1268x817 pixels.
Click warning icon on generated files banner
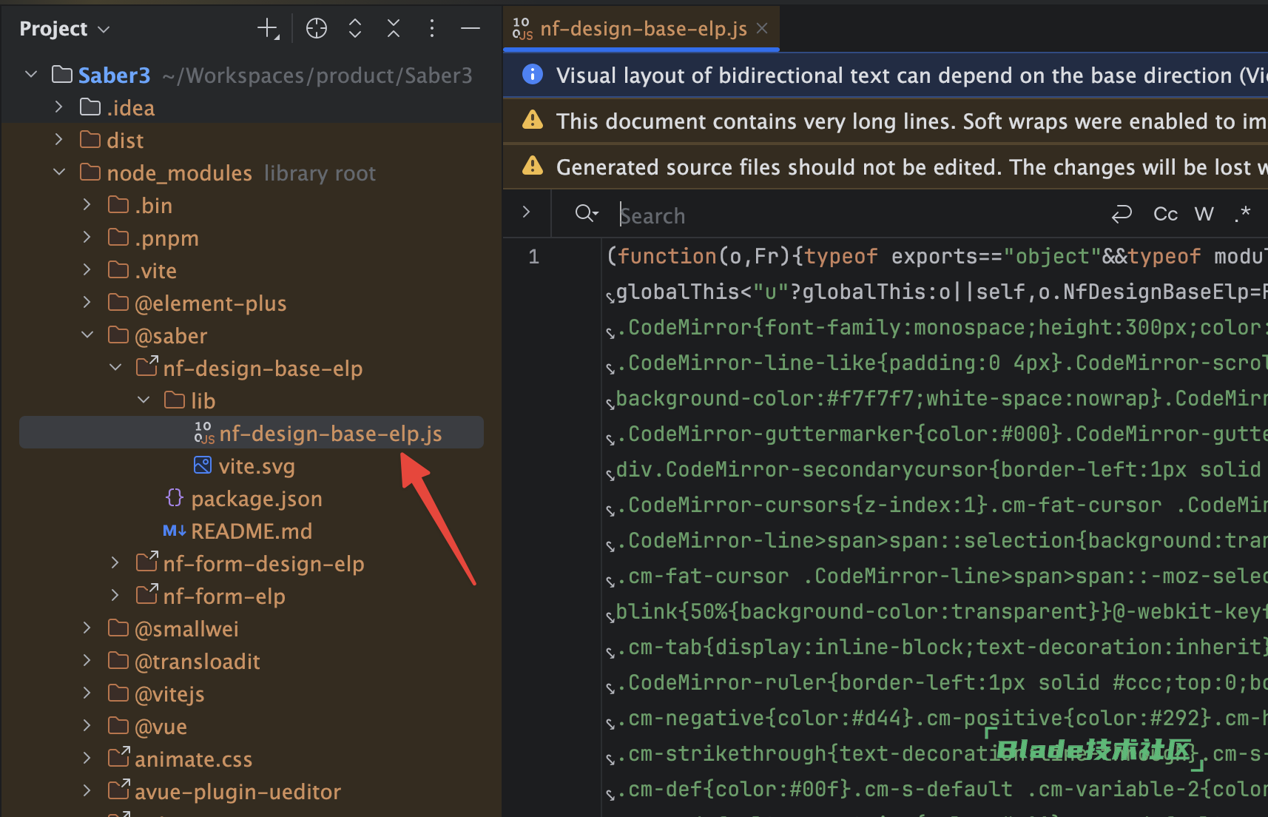tap(533, 166)
